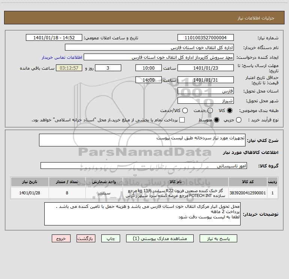This screenshot has height=279, width=289.
Task: Click row number 1 cell
Action: click(272, 193)
